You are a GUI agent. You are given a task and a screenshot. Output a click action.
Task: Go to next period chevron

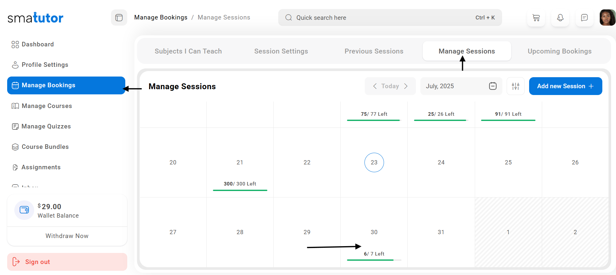pyautogui.click(x=406, y=86)
